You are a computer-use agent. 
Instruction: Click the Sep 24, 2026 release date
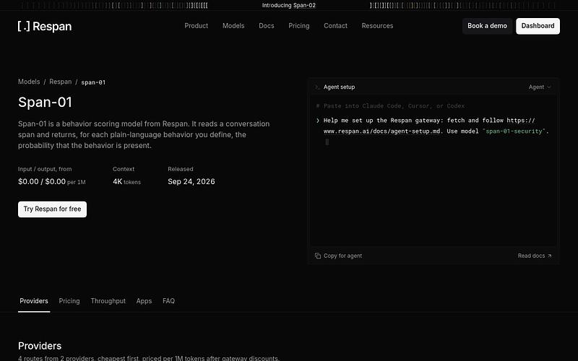[x=191, y=181]
